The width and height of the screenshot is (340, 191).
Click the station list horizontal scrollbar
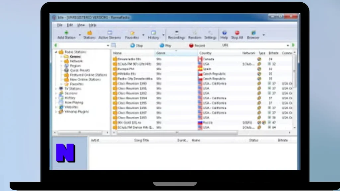point(177,132)
